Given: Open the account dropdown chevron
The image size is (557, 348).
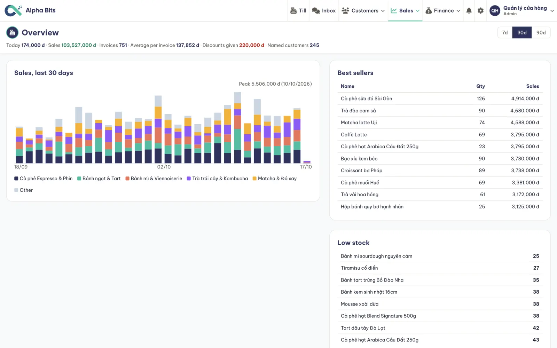Looking at the screenshot, I should tap(552, 11).
